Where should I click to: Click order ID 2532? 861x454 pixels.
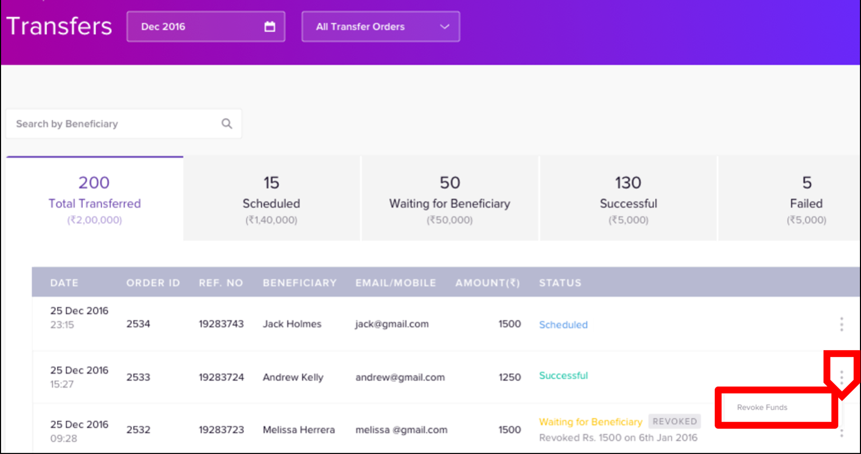[x=138, y=430]
